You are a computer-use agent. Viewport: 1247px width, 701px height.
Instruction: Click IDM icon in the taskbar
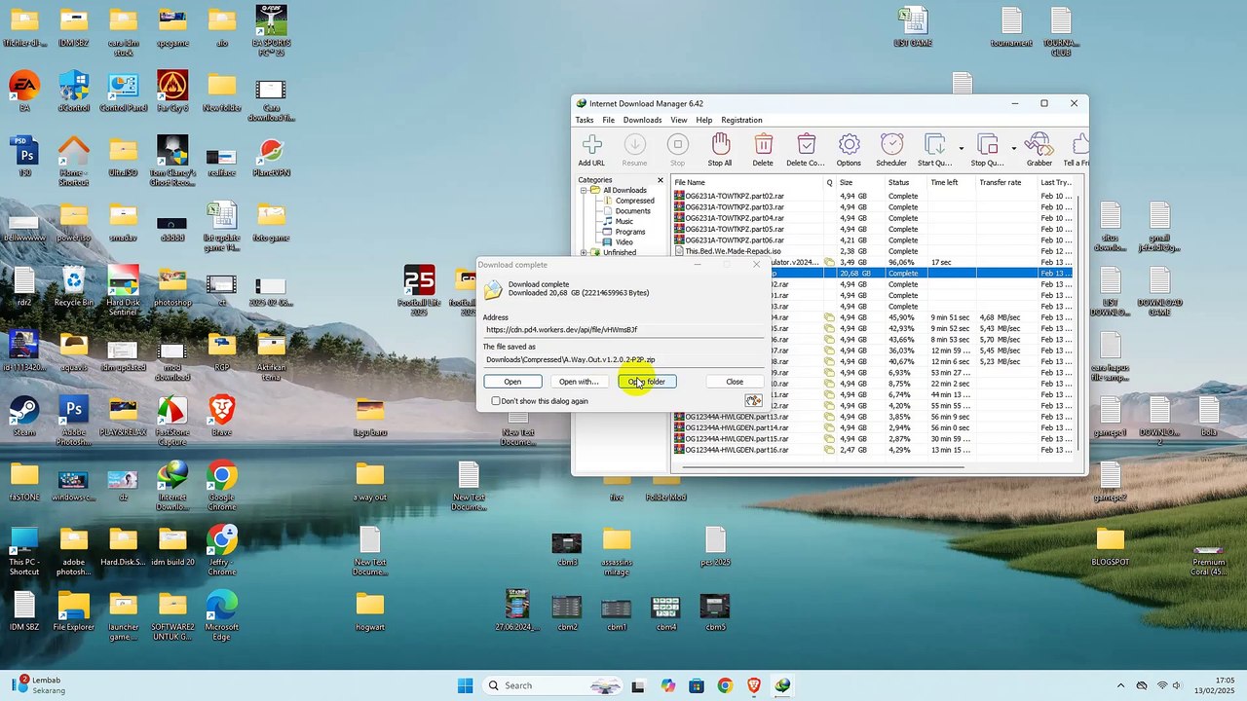(782, 685)
